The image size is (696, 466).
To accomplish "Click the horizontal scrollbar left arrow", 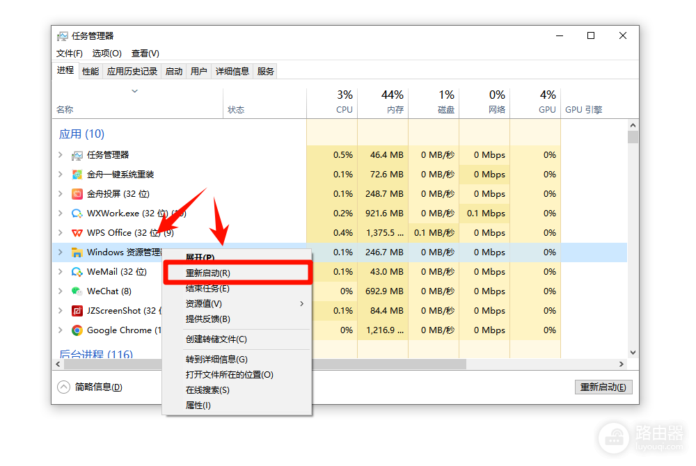I will pos(58,364).
